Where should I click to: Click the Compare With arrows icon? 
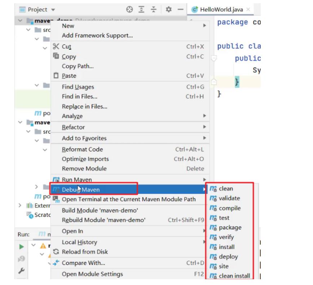click(x=56, y=263)
